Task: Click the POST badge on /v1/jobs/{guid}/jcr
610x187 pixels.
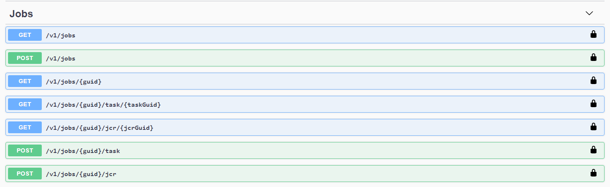Action: tap(25, 174)
